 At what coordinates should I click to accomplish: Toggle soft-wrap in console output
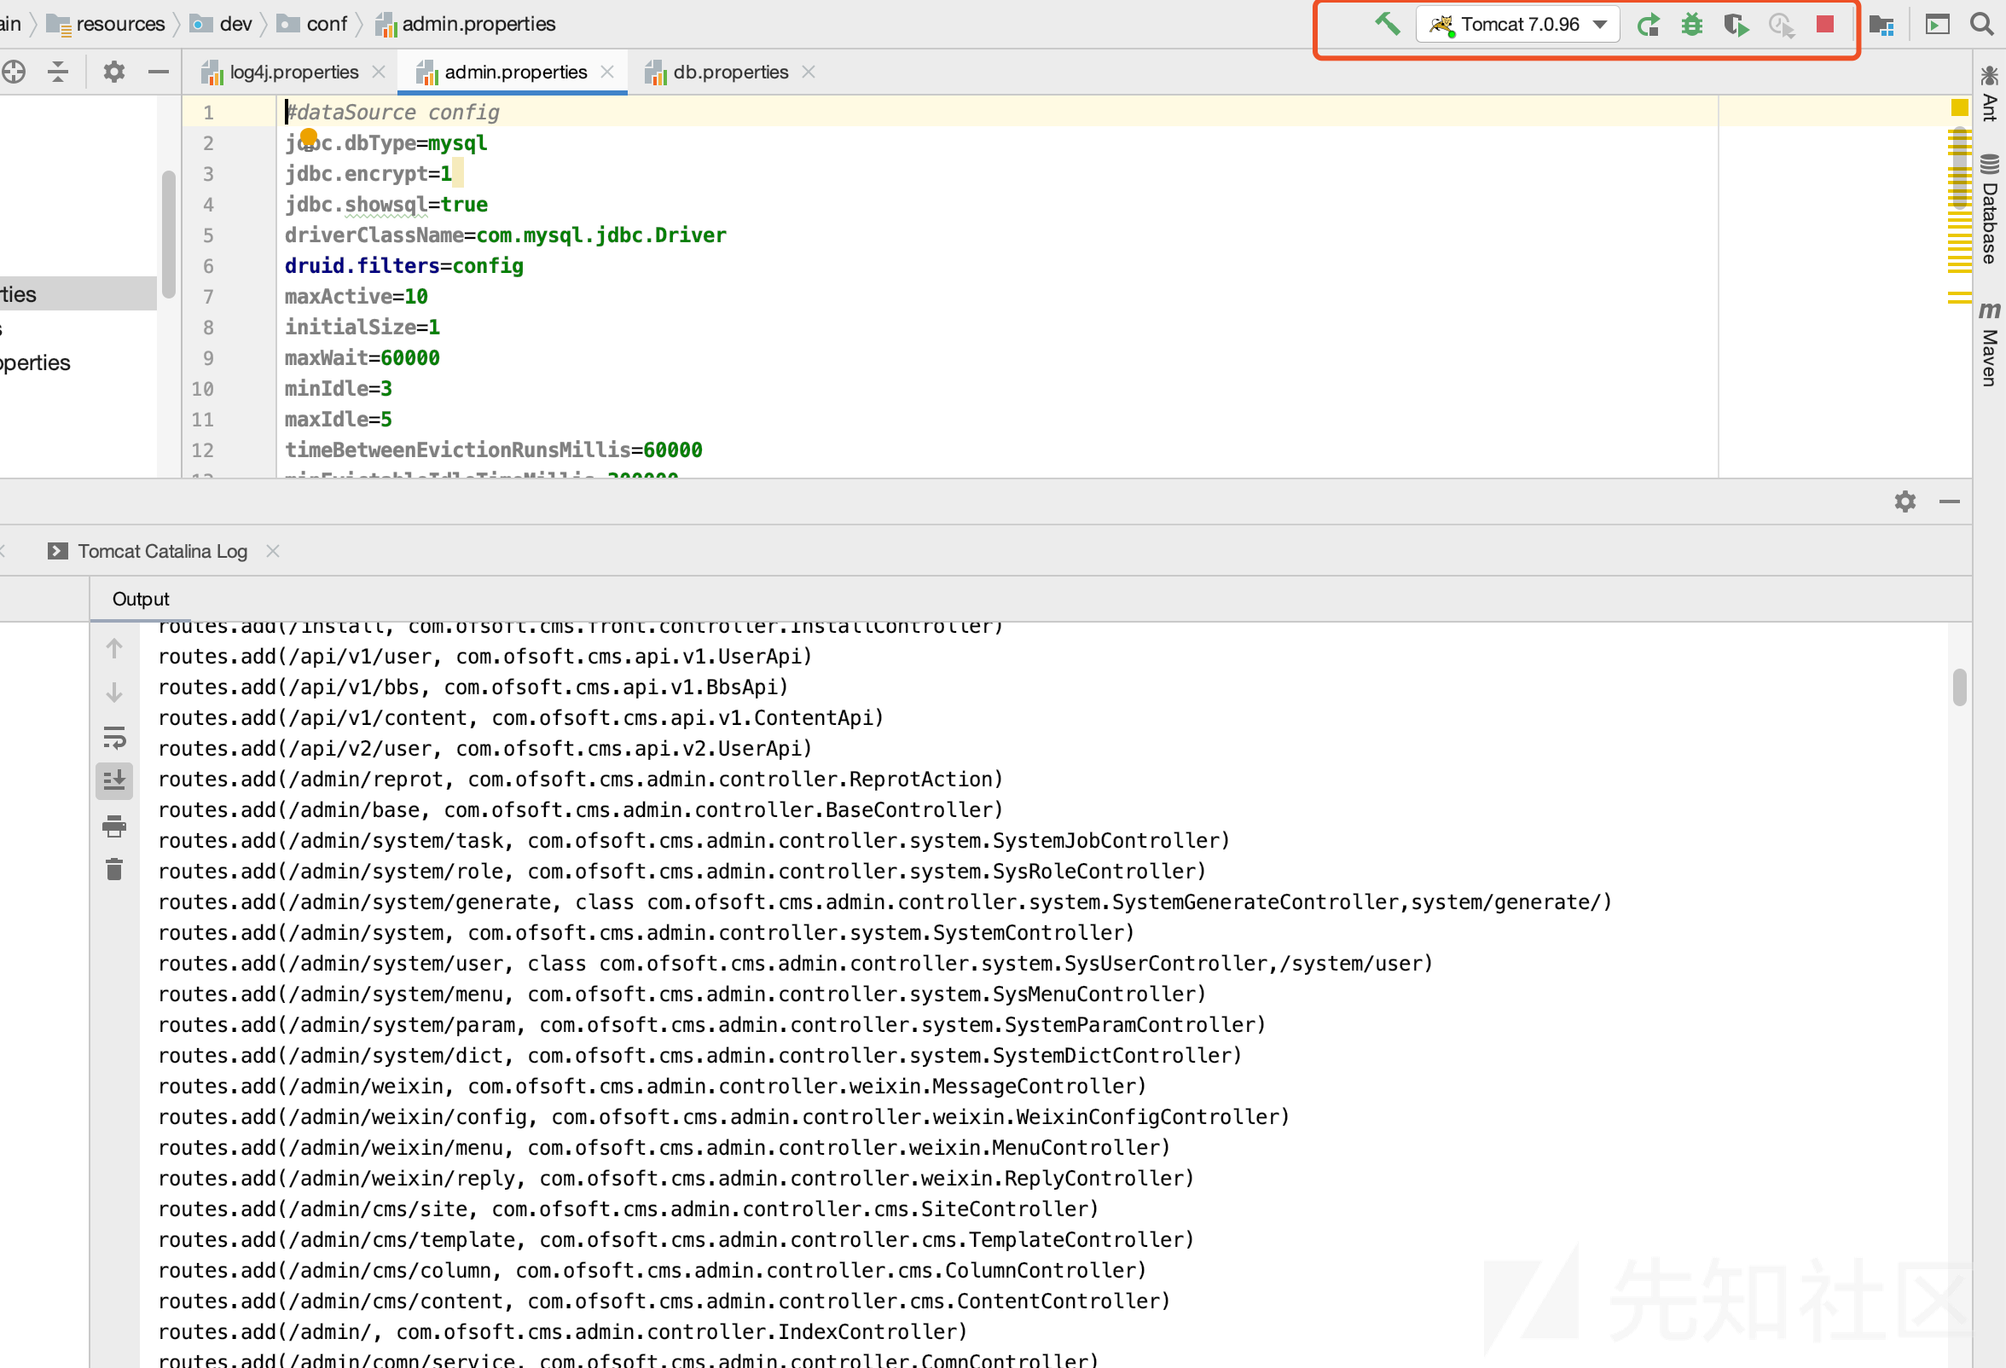click(114, 737)
